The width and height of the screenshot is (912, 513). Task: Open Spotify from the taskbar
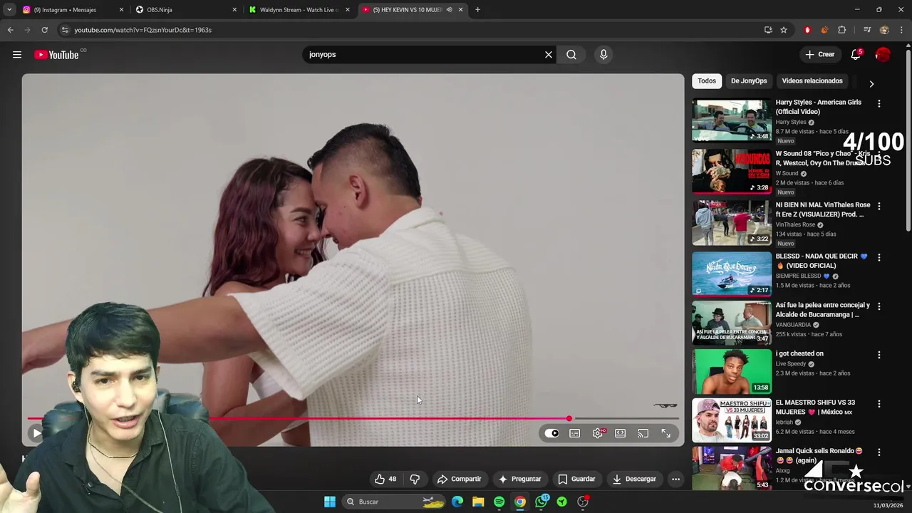[499, 502]
